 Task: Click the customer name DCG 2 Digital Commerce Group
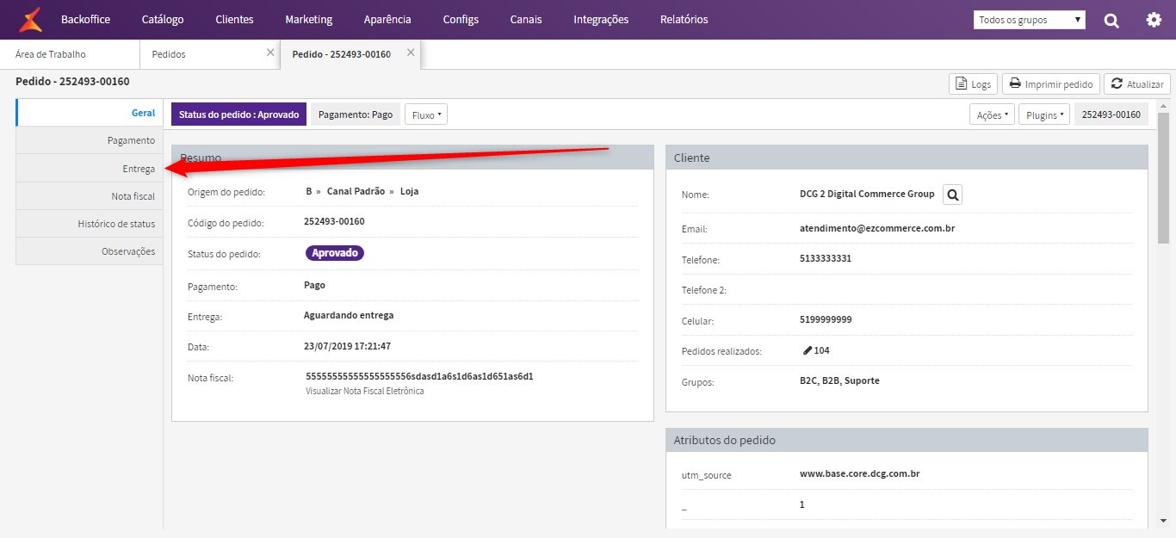point(867,194)
